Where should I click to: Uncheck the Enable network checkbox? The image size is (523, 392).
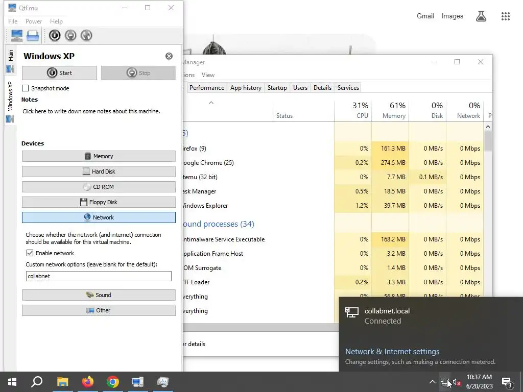click(x=30, y=253)
